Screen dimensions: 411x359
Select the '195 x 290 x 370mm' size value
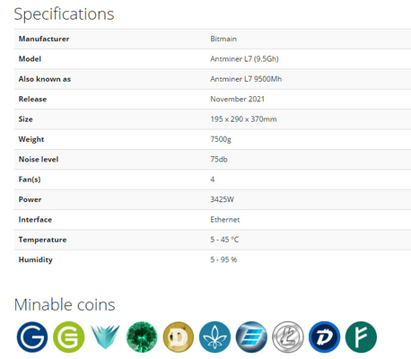coord(243,119)
